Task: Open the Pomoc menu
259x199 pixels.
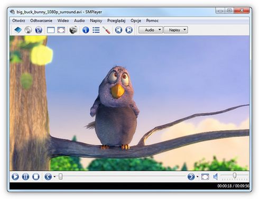Action: (152, 21)
